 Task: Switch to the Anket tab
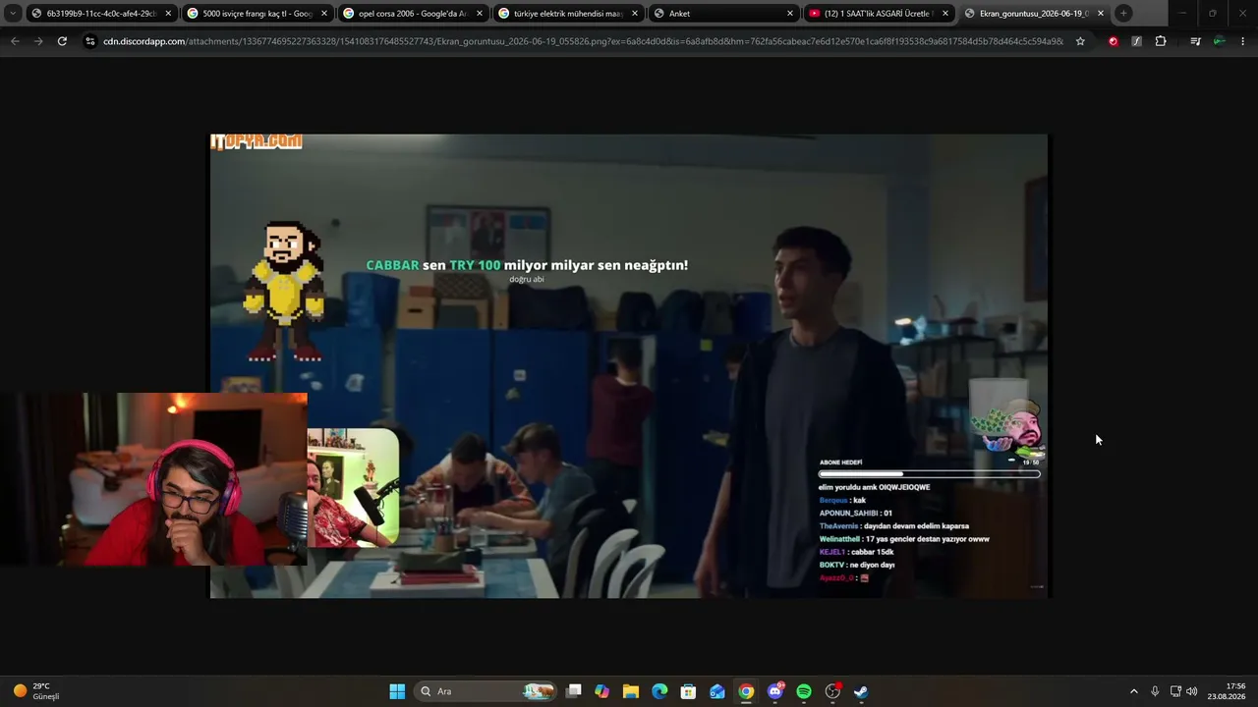(723, 14)
